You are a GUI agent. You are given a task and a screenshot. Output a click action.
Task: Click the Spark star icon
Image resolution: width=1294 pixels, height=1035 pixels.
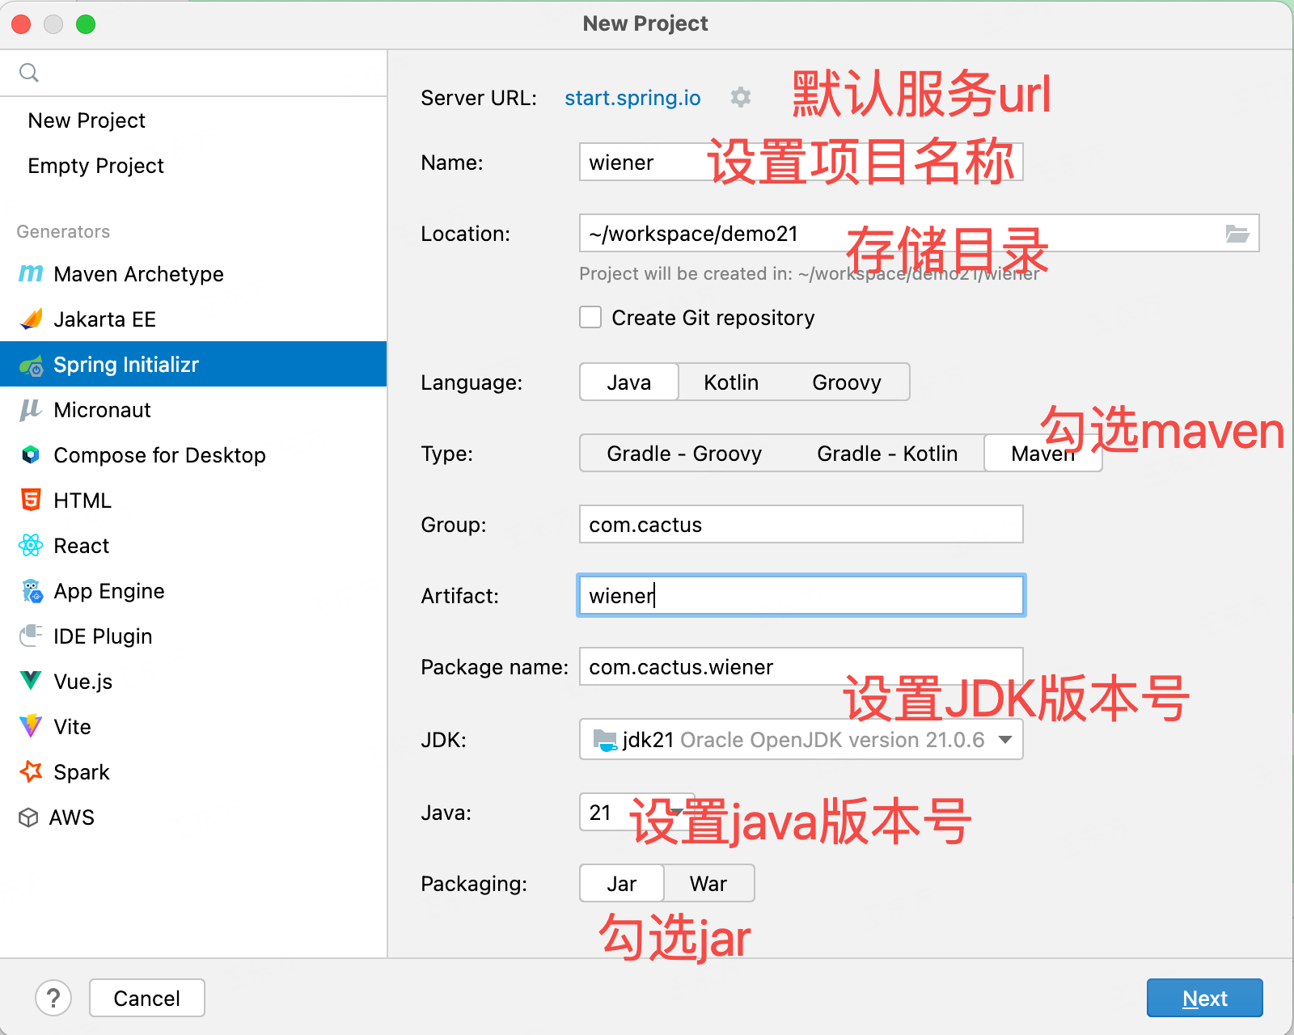[31, 771]
